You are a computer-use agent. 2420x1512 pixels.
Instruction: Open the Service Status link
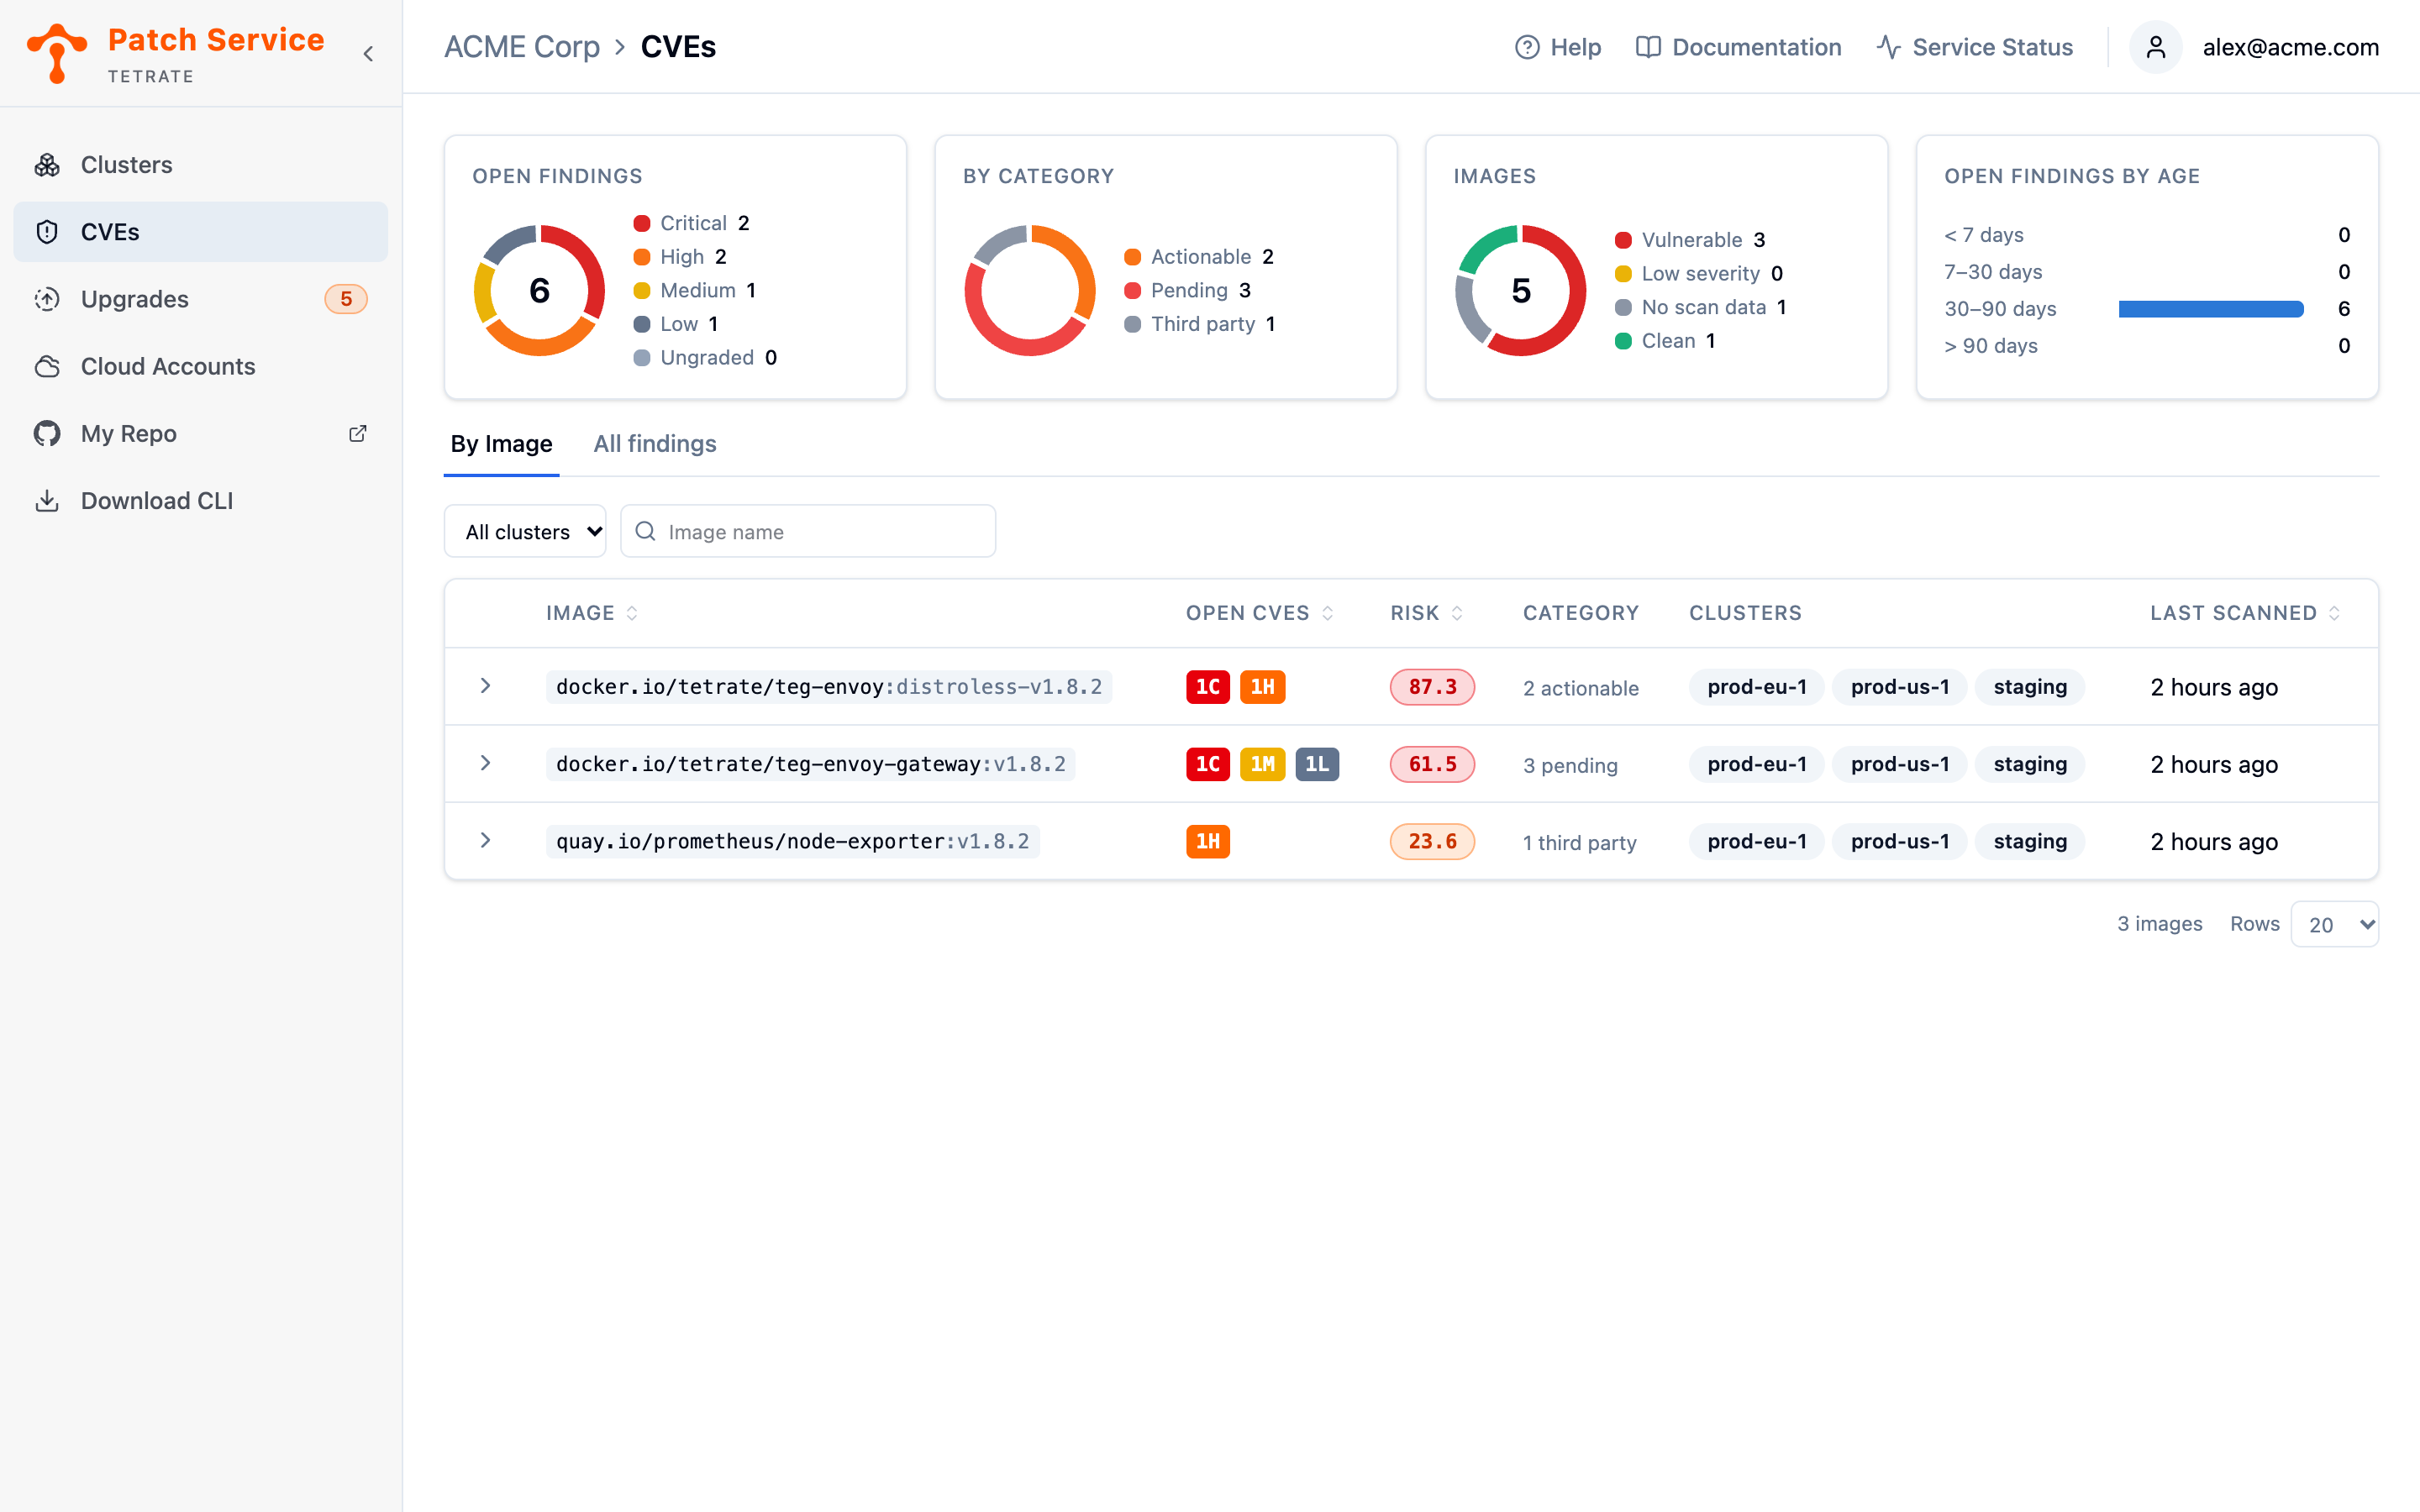coord(1974,47)
